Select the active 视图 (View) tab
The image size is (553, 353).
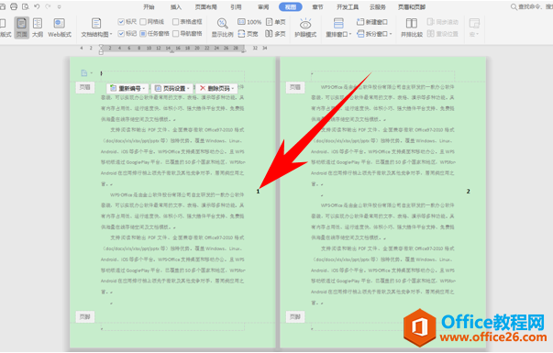290,6
